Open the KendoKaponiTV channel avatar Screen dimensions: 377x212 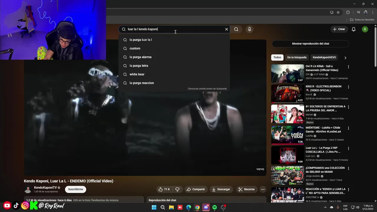[28, 190]
